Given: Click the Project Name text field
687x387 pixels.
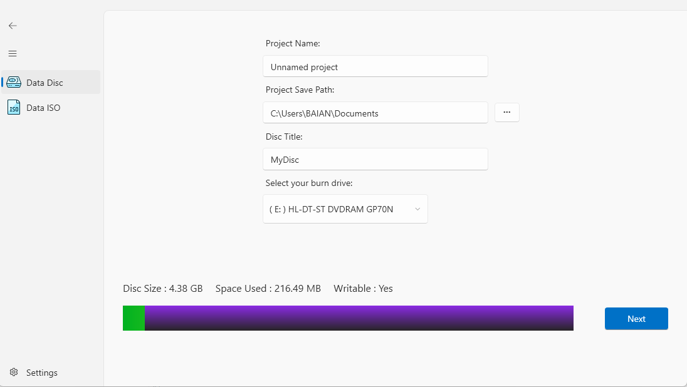Looking at the screenshot, I should 375,66.
